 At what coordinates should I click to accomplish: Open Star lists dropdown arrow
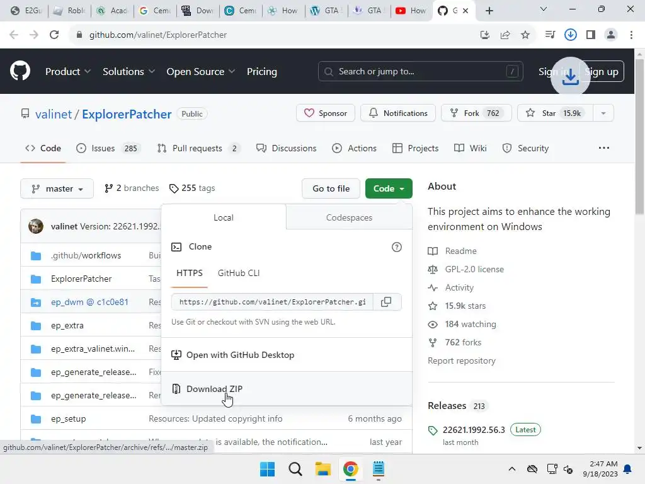click(x=603, y=113)
